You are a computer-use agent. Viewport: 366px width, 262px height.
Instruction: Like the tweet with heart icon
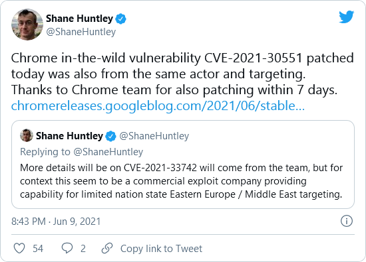pos(19,248)
